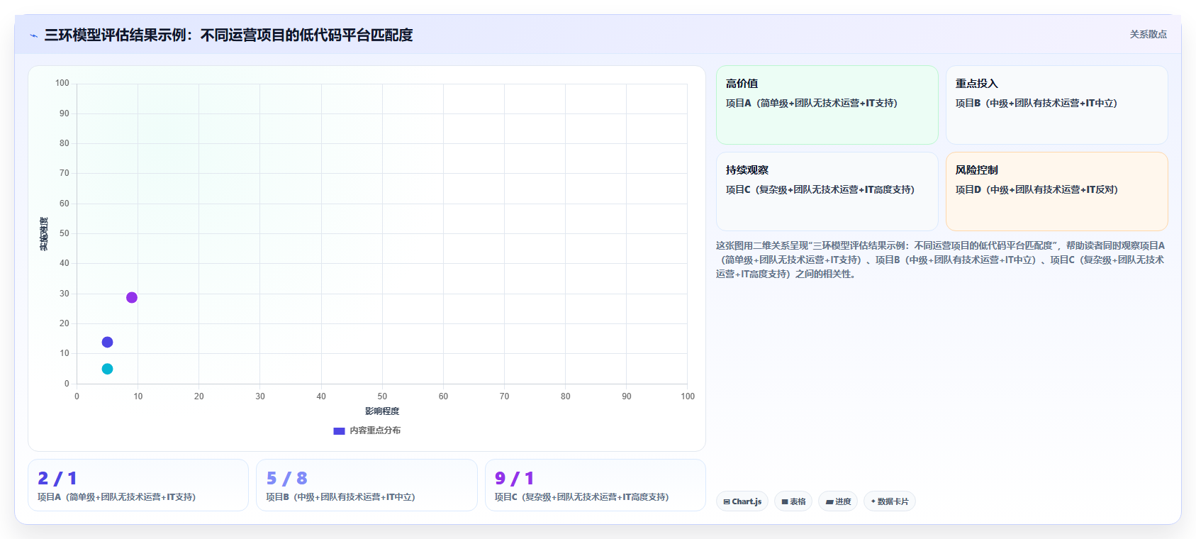1196x539 pixels.
Task: Open the 风险控制 card for 项目D
Action: (x=1056, y=191)
